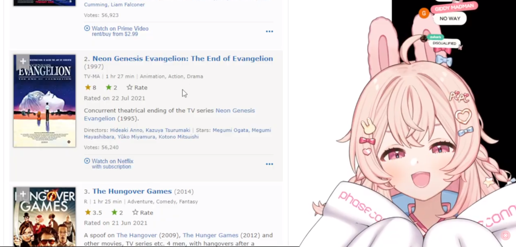Screen dimensions: 516x247
Task: Close overlay with pink X button
Action: tap(505, 235)
